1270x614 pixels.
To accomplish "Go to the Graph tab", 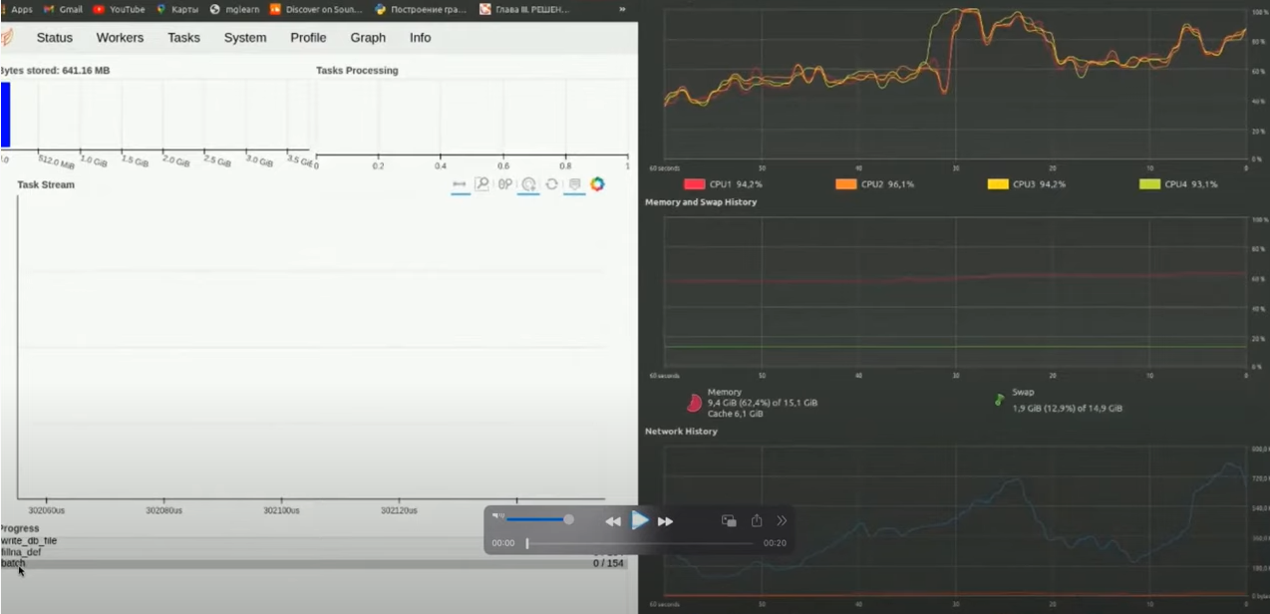I will coord(368,38).
